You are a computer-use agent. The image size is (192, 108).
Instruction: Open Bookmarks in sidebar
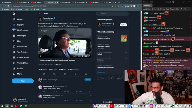click(x=20, y=47)
